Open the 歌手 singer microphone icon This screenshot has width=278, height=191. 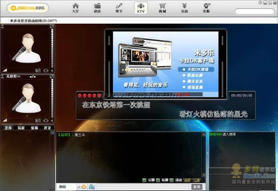coord(119,8)
